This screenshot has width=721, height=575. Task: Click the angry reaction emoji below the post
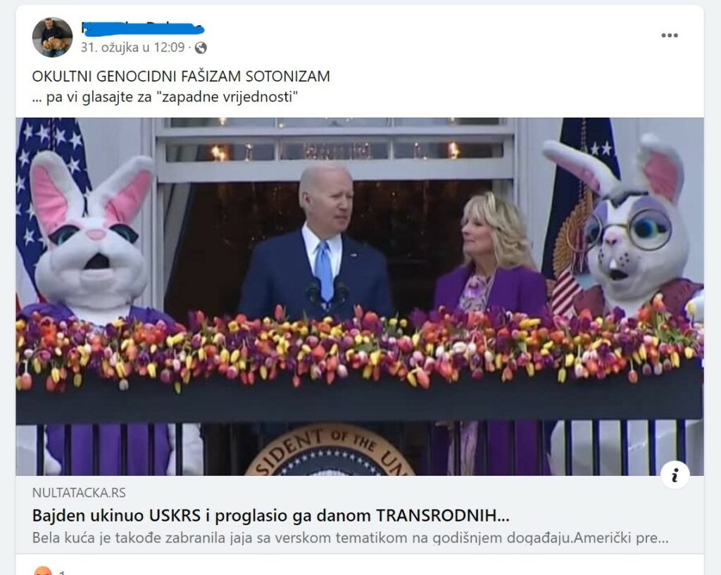point(43,571)
